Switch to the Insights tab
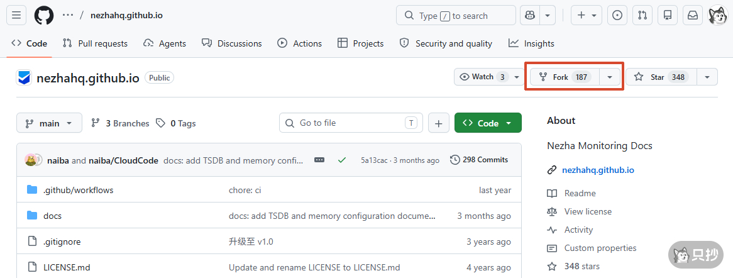The image size is (733, 278). 531,43
